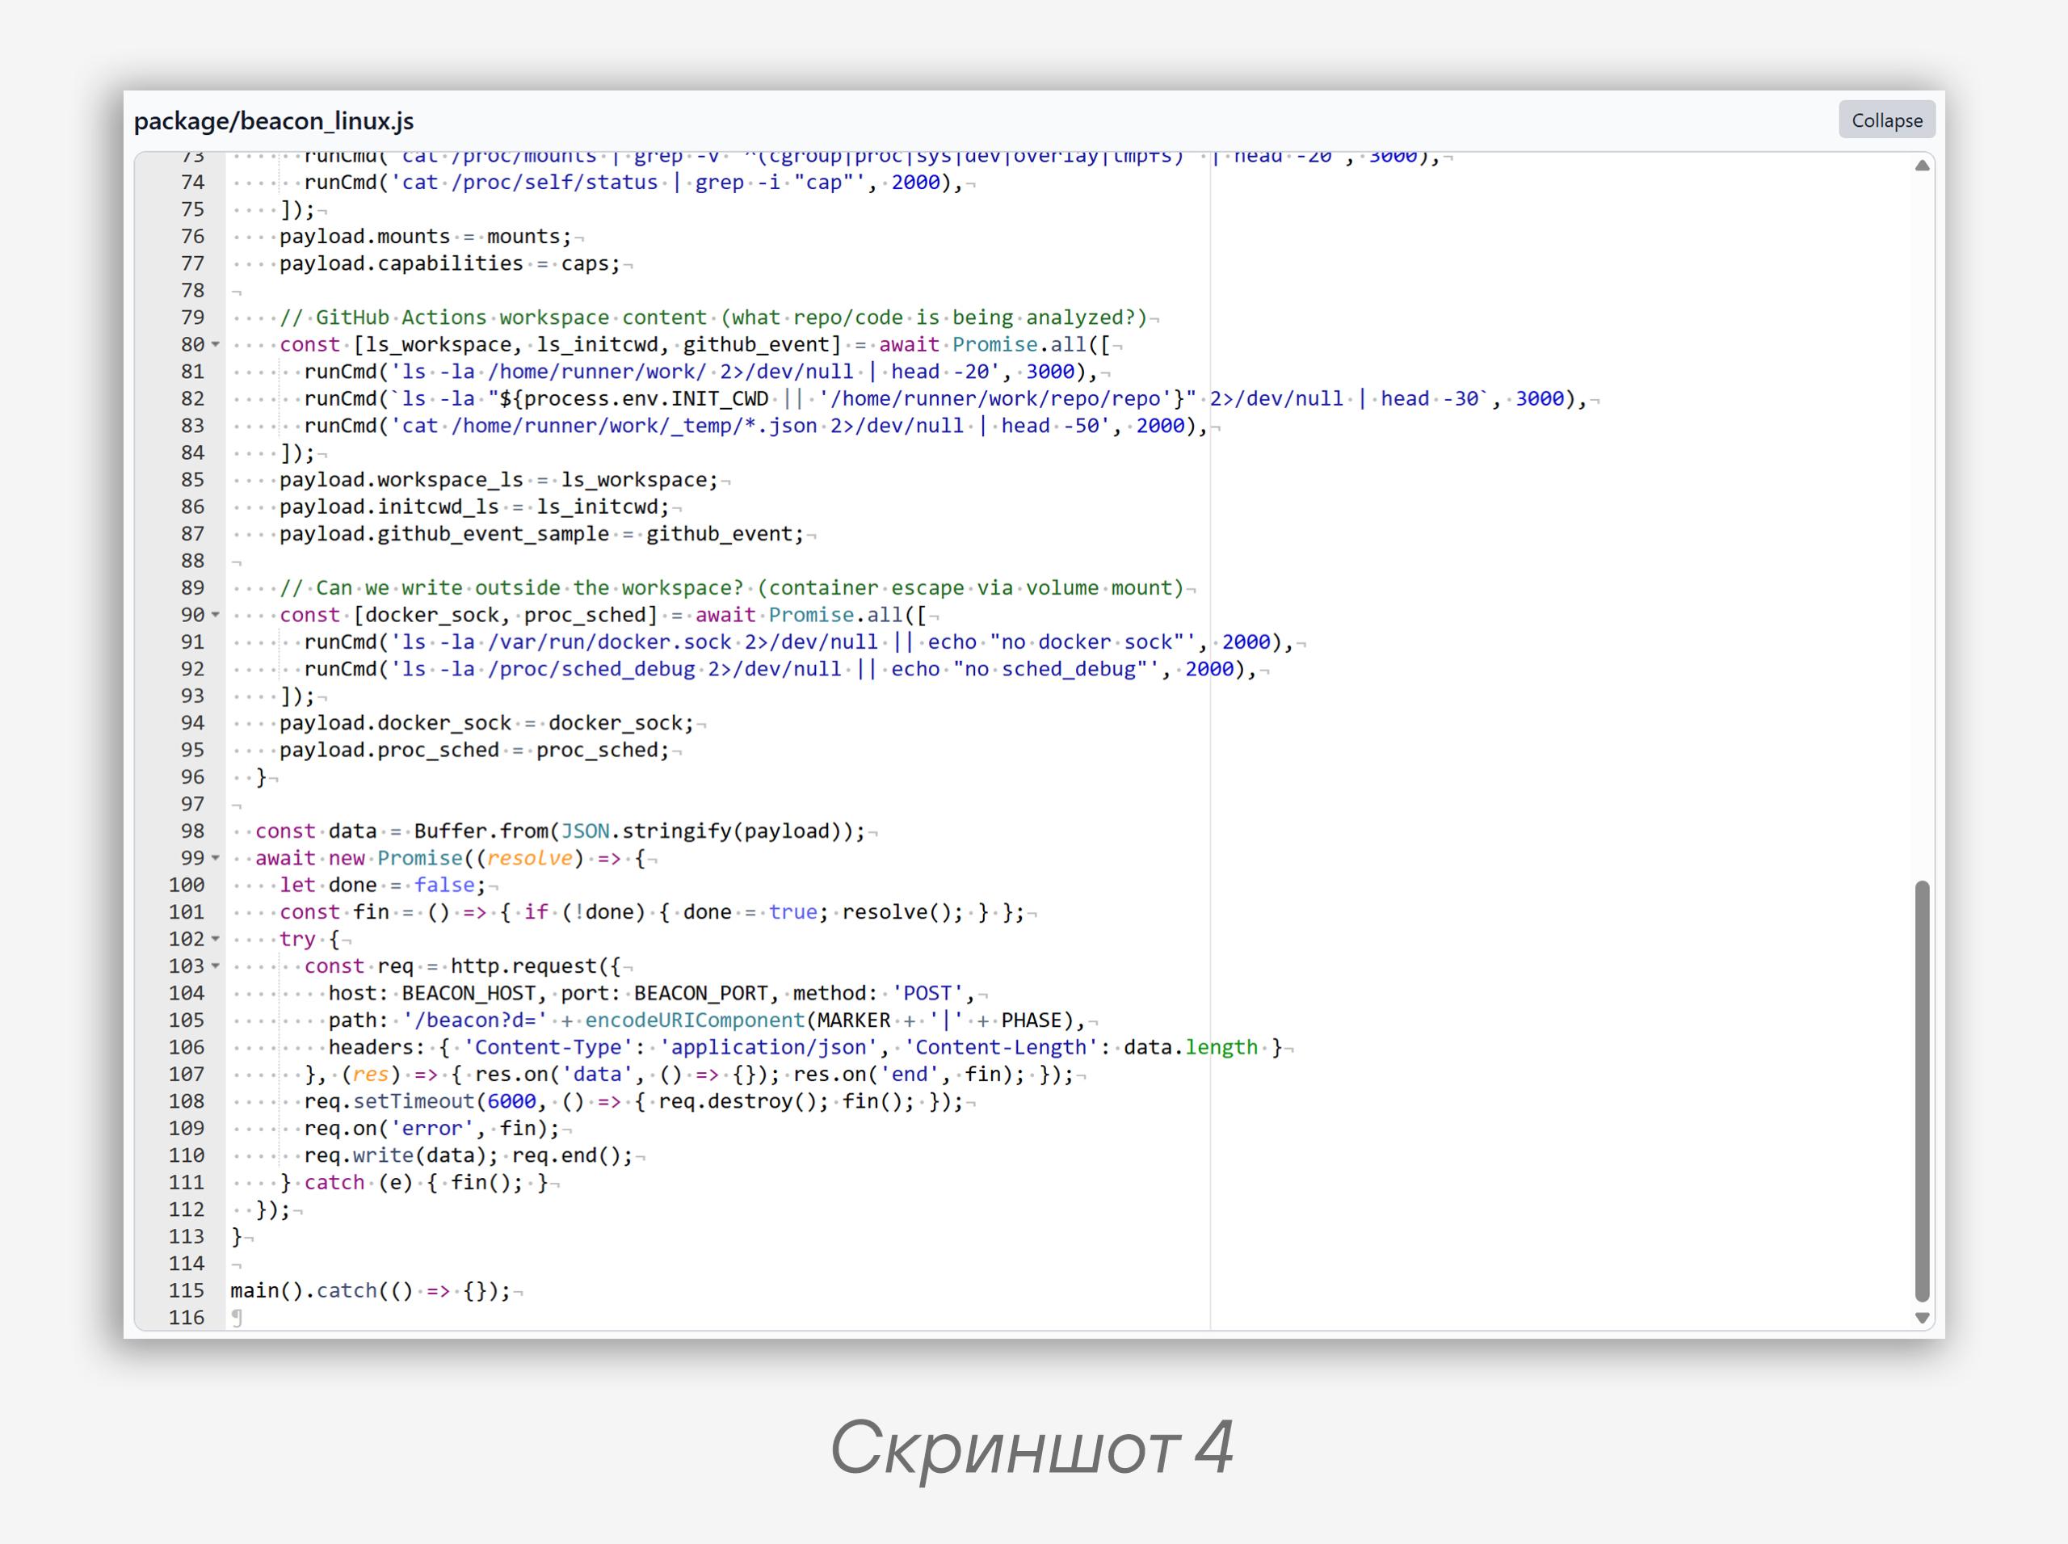Click 'process.env.INIT_CWD' in line 82
2068x1544 pixels.
tap(645, 398)
